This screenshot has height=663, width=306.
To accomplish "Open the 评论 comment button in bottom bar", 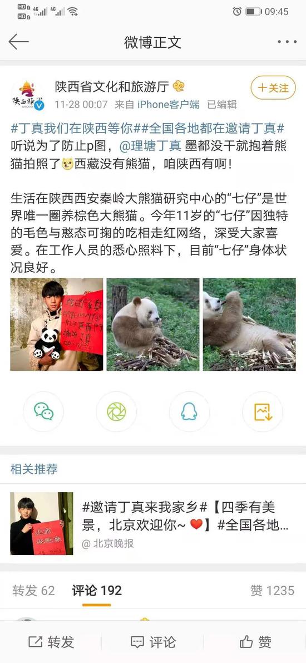I will (153, 642).
